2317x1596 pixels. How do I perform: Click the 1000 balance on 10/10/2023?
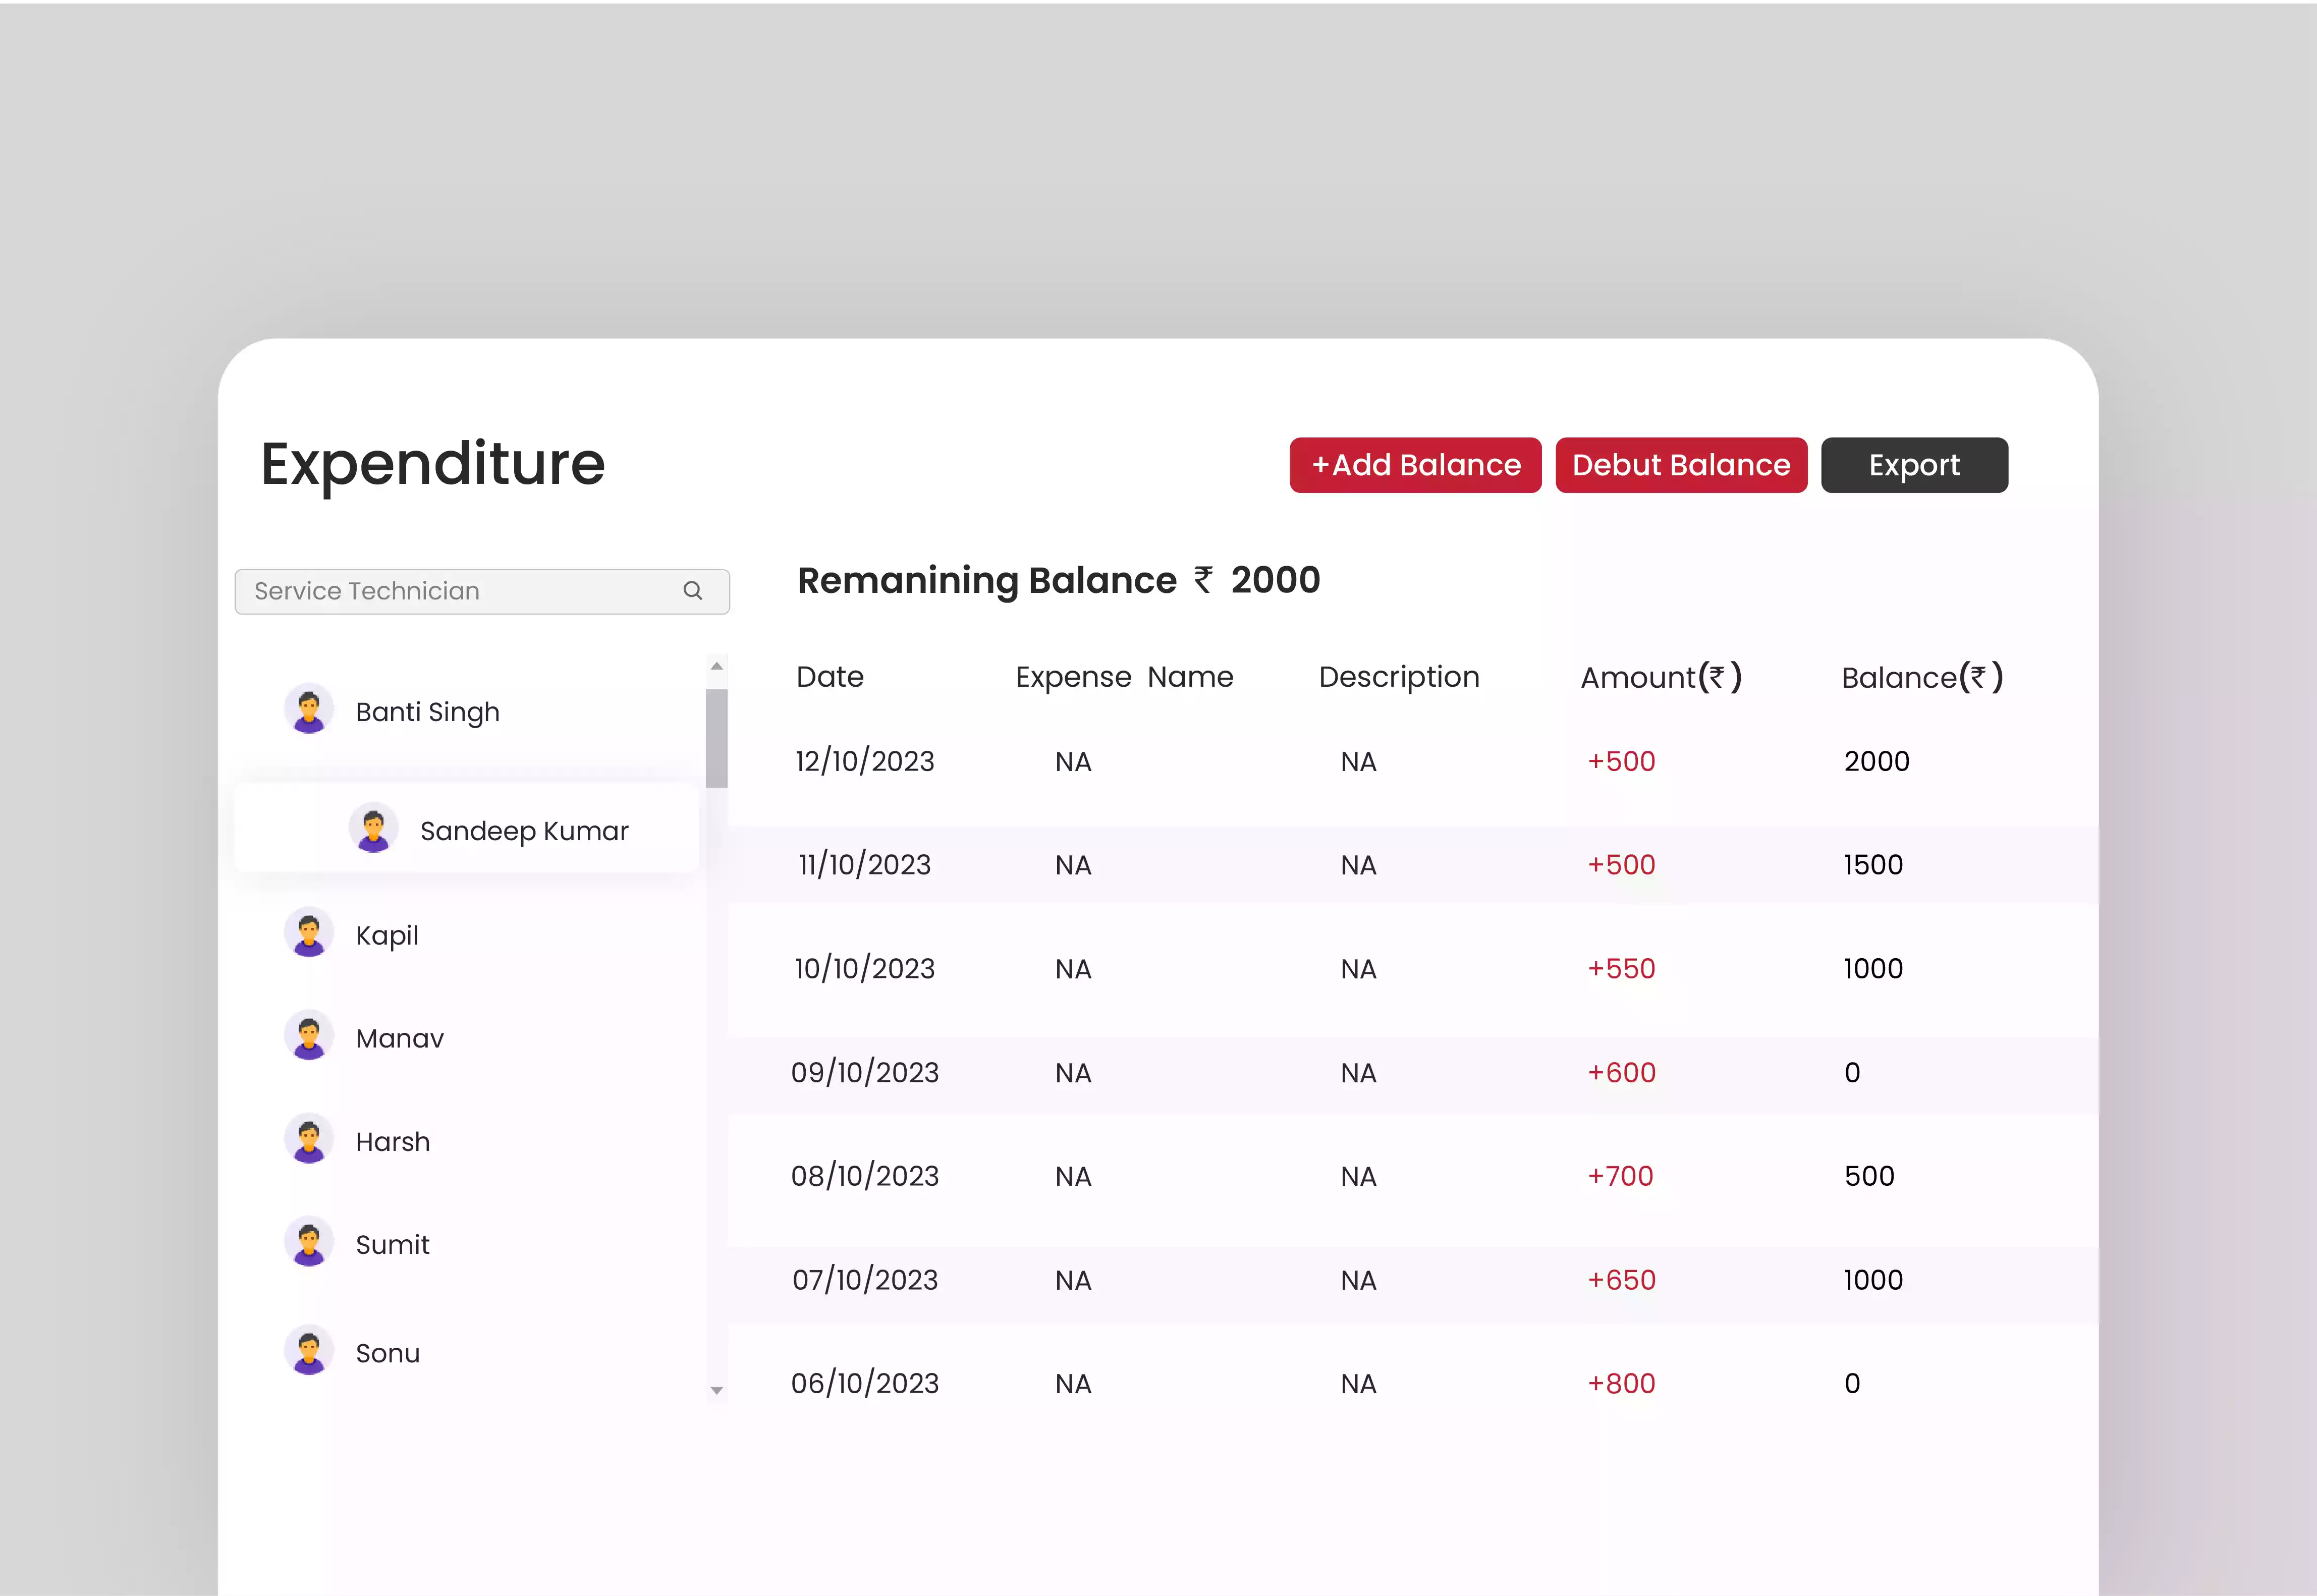(x=1873, y=968)
